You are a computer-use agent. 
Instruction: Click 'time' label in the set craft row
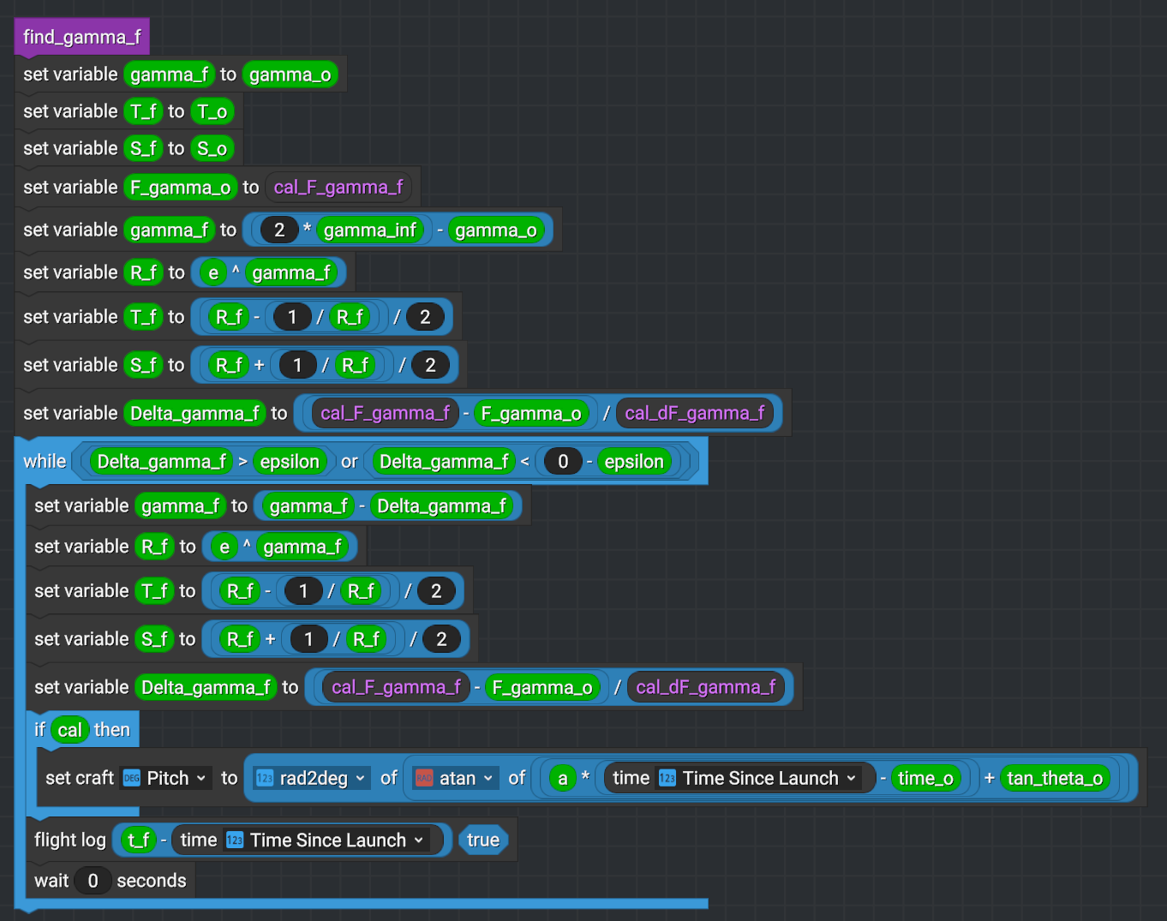(x=631, y=778)
